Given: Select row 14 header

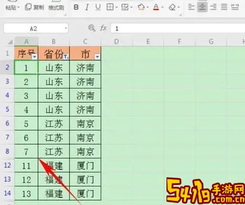Looking at the screenshot, I should click(7, 193).
